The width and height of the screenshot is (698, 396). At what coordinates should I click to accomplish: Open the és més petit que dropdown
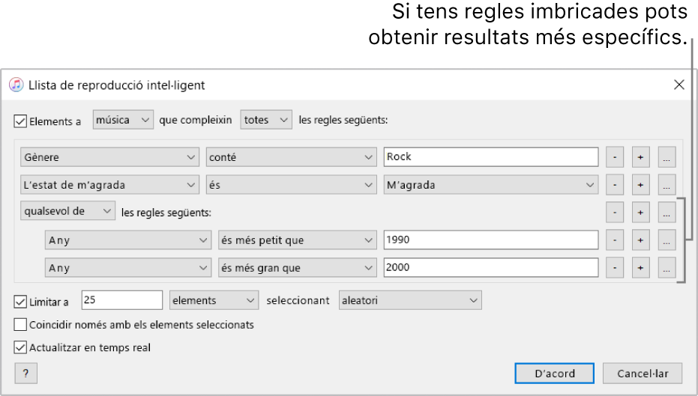(298, 240)
